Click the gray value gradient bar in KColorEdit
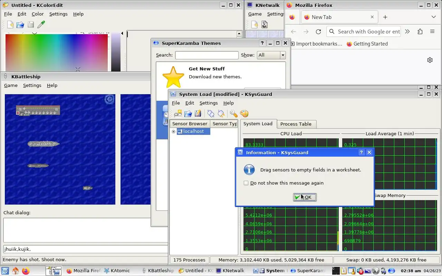This screenshot has width=442, height=276. 116,52
